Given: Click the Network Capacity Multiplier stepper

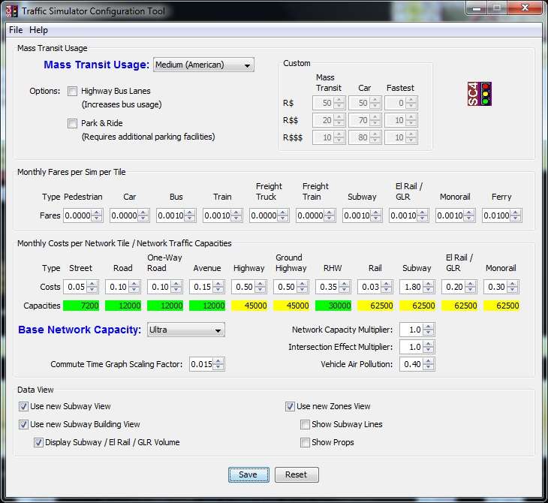Looking at the screenshot, I should pyautogui.click(x=429, y=330).
